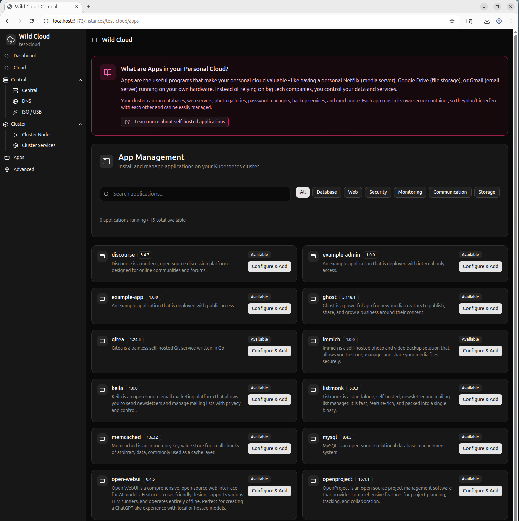Reload the page

coord(32,21)
